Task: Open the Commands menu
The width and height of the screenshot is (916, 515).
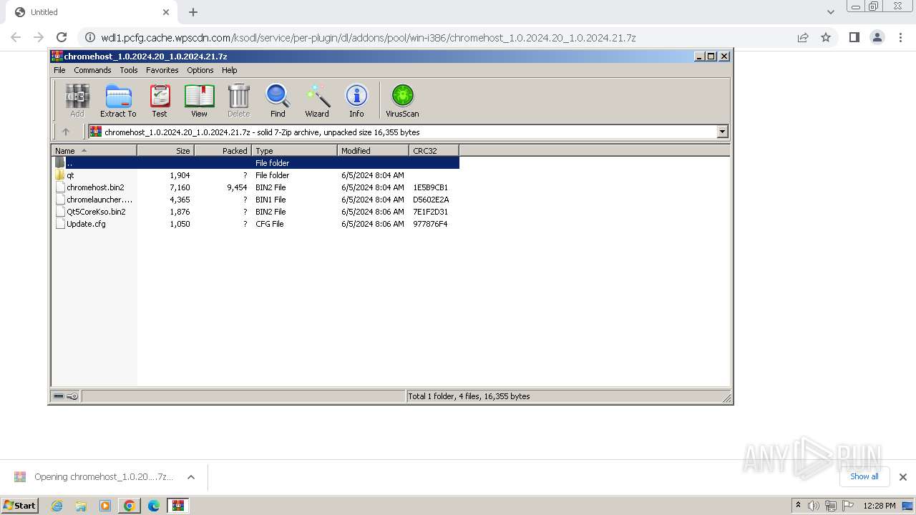Action: pyautogui.click(x=92, y=70)
